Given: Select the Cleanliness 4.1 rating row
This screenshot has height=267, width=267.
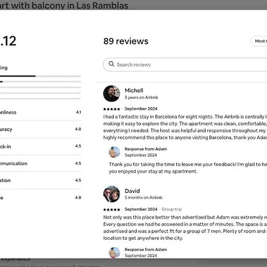Looking at the screenshot, I should pos(40,112).
